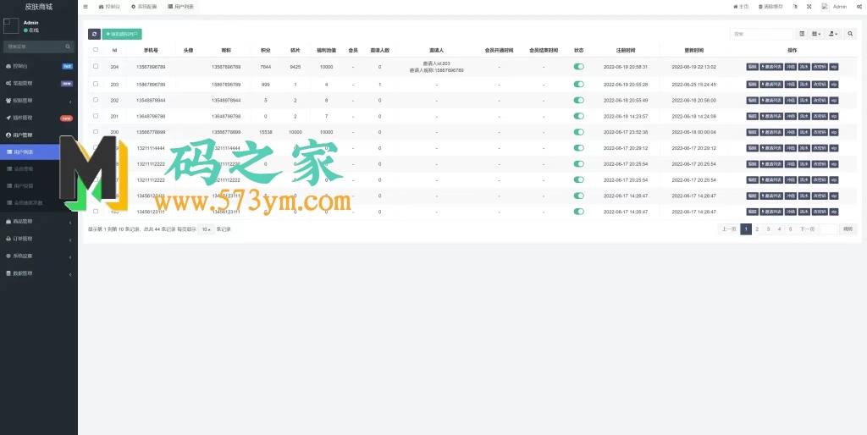Click 冲值 button for user 203
867x435 pixels.
tap(791, 85)
